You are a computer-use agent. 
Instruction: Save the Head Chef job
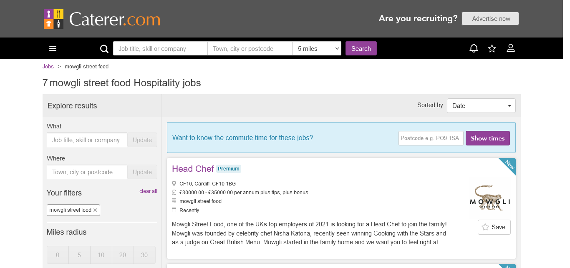click(494, 227)
